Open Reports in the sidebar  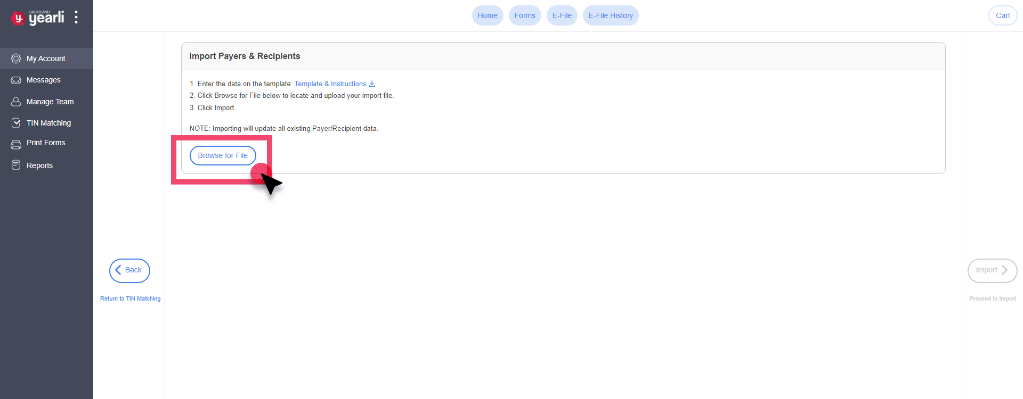46,165
